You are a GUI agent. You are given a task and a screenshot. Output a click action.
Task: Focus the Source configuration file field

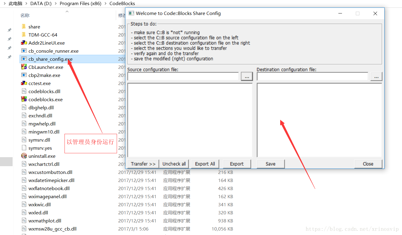click(x=183, y=77)
